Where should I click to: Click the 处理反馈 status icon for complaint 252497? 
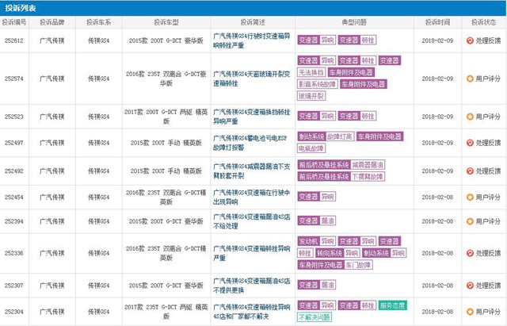tap(470, 143)
